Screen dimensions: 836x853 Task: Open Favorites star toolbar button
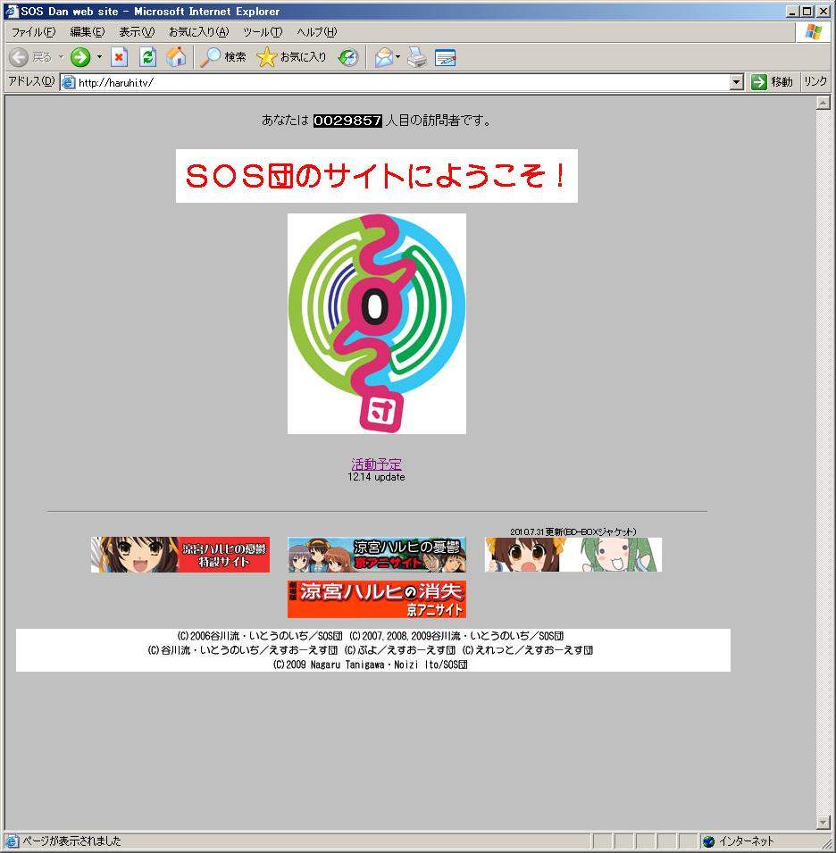[291, 57]
